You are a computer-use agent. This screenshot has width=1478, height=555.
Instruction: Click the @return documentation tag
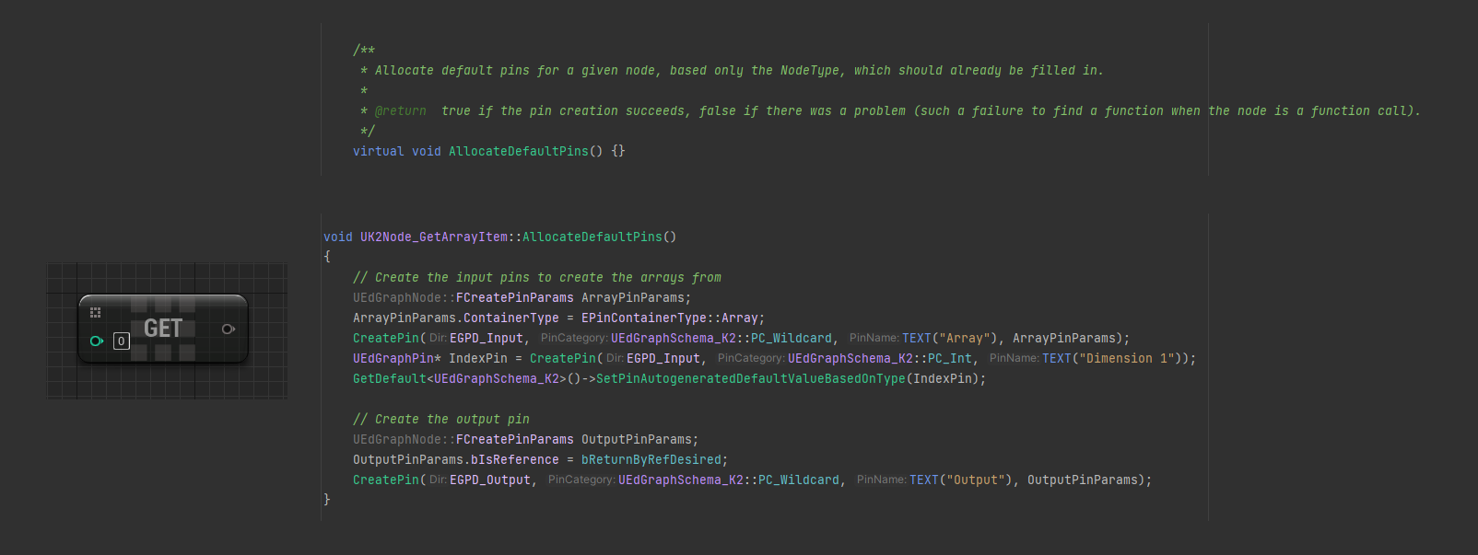coord(400,111)
